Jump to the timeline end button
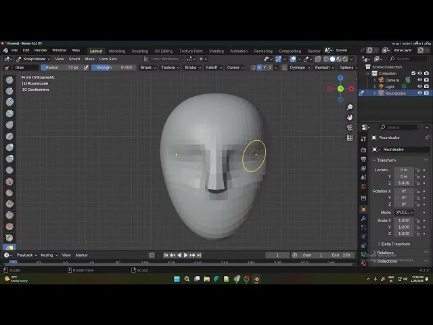Viewport: 433px width, 325px height. tap(199, 255)
